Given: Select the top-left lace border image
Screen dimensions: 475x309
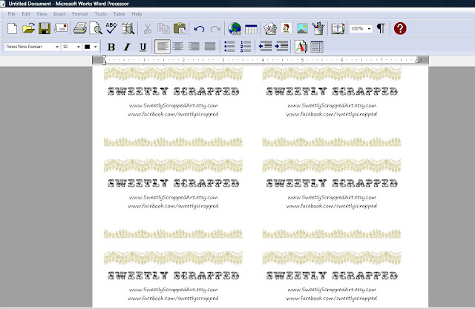Looking at the screenshot, I should [x=173, y=74].
